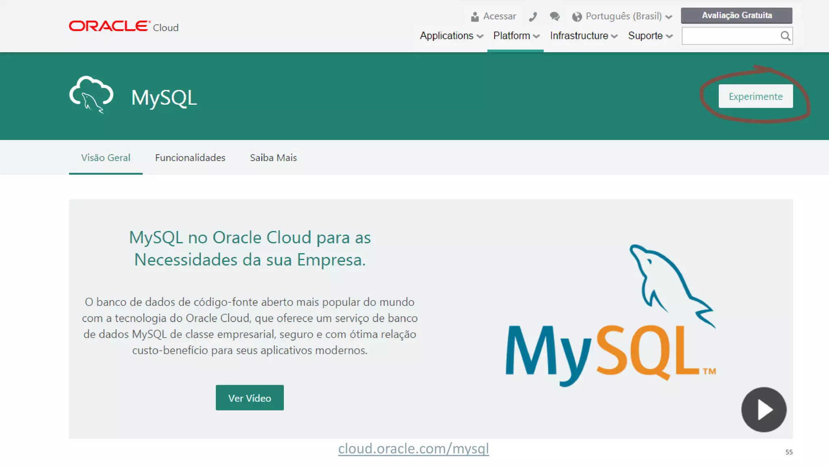This screenshot has width=829, height=466.
Task: Click the MySQL cloud dolphin icon
Action: [x=91, y=95]
